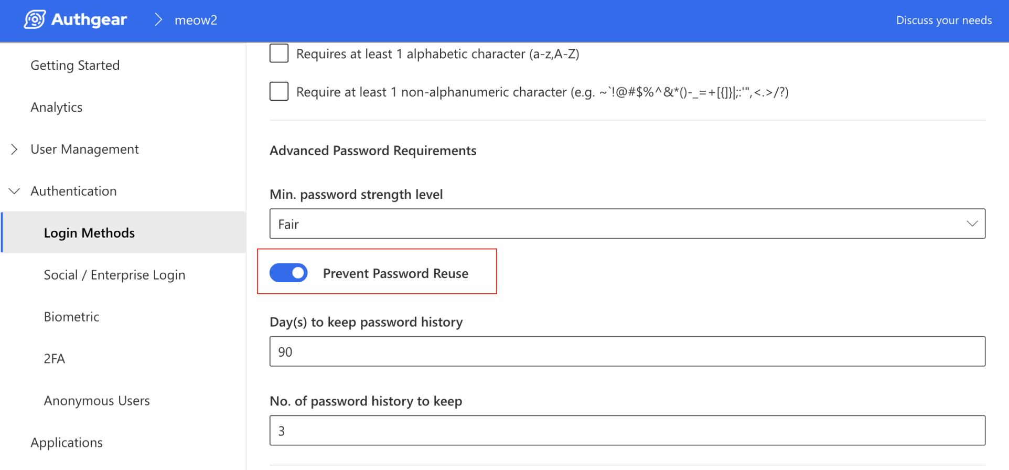The image size is (1009, 470).
Task: Click the number of password history field
Action: click(627, 431)
